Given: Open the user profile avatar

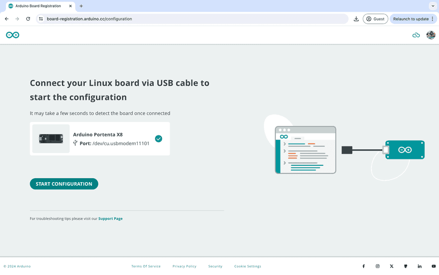Looking at the screenshot, I should [431, 35].
